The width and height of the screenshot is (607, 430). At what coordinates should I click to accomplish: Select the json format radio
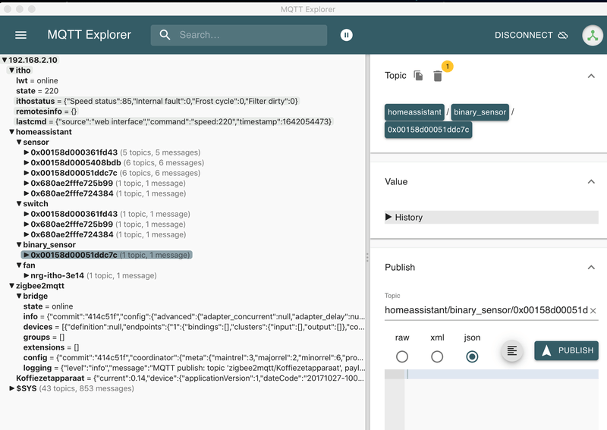click(x=472, y=356)
